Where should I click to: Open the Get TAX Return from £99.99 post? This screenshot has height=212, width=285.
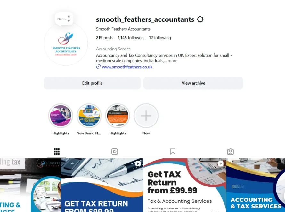pos(185,185)
